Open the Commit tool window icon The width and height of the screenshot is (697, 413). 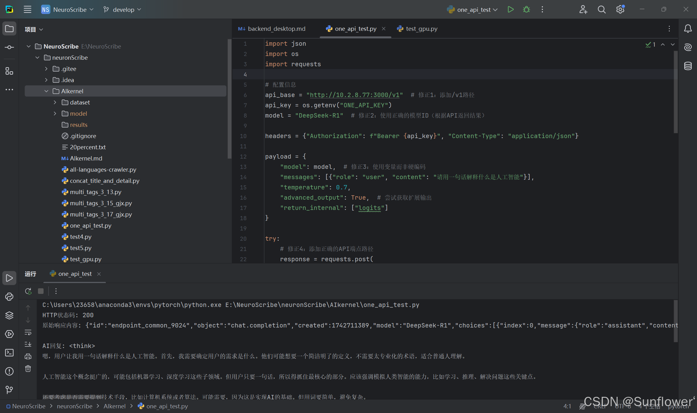tap(9, 47)
